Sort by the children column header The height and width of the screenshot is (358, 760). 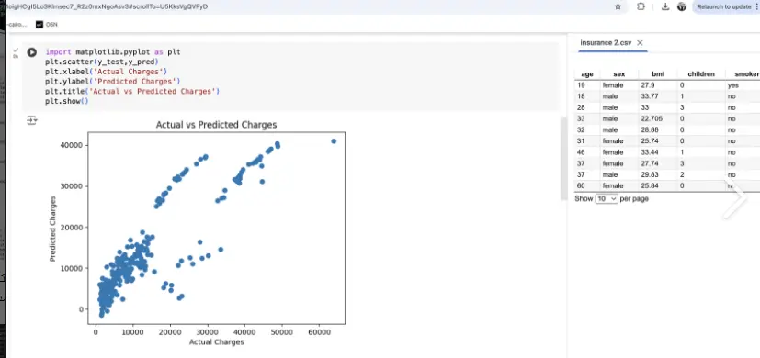pyautogui.click(x=701, y=74)
